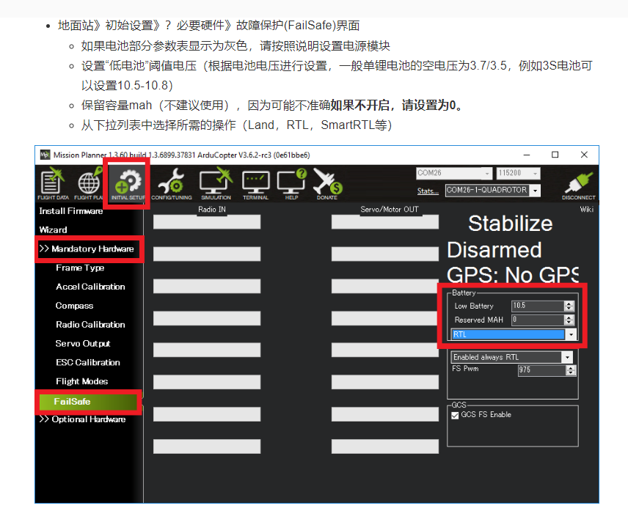Open the battery failsafe RTL action dropdown
This screenshot has height=530, width=628.
(514, 334)
